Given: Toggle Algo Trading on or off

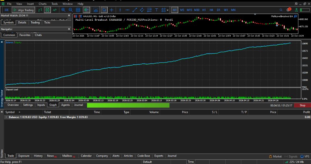Looking at the screenshot, I should [24, 10].
